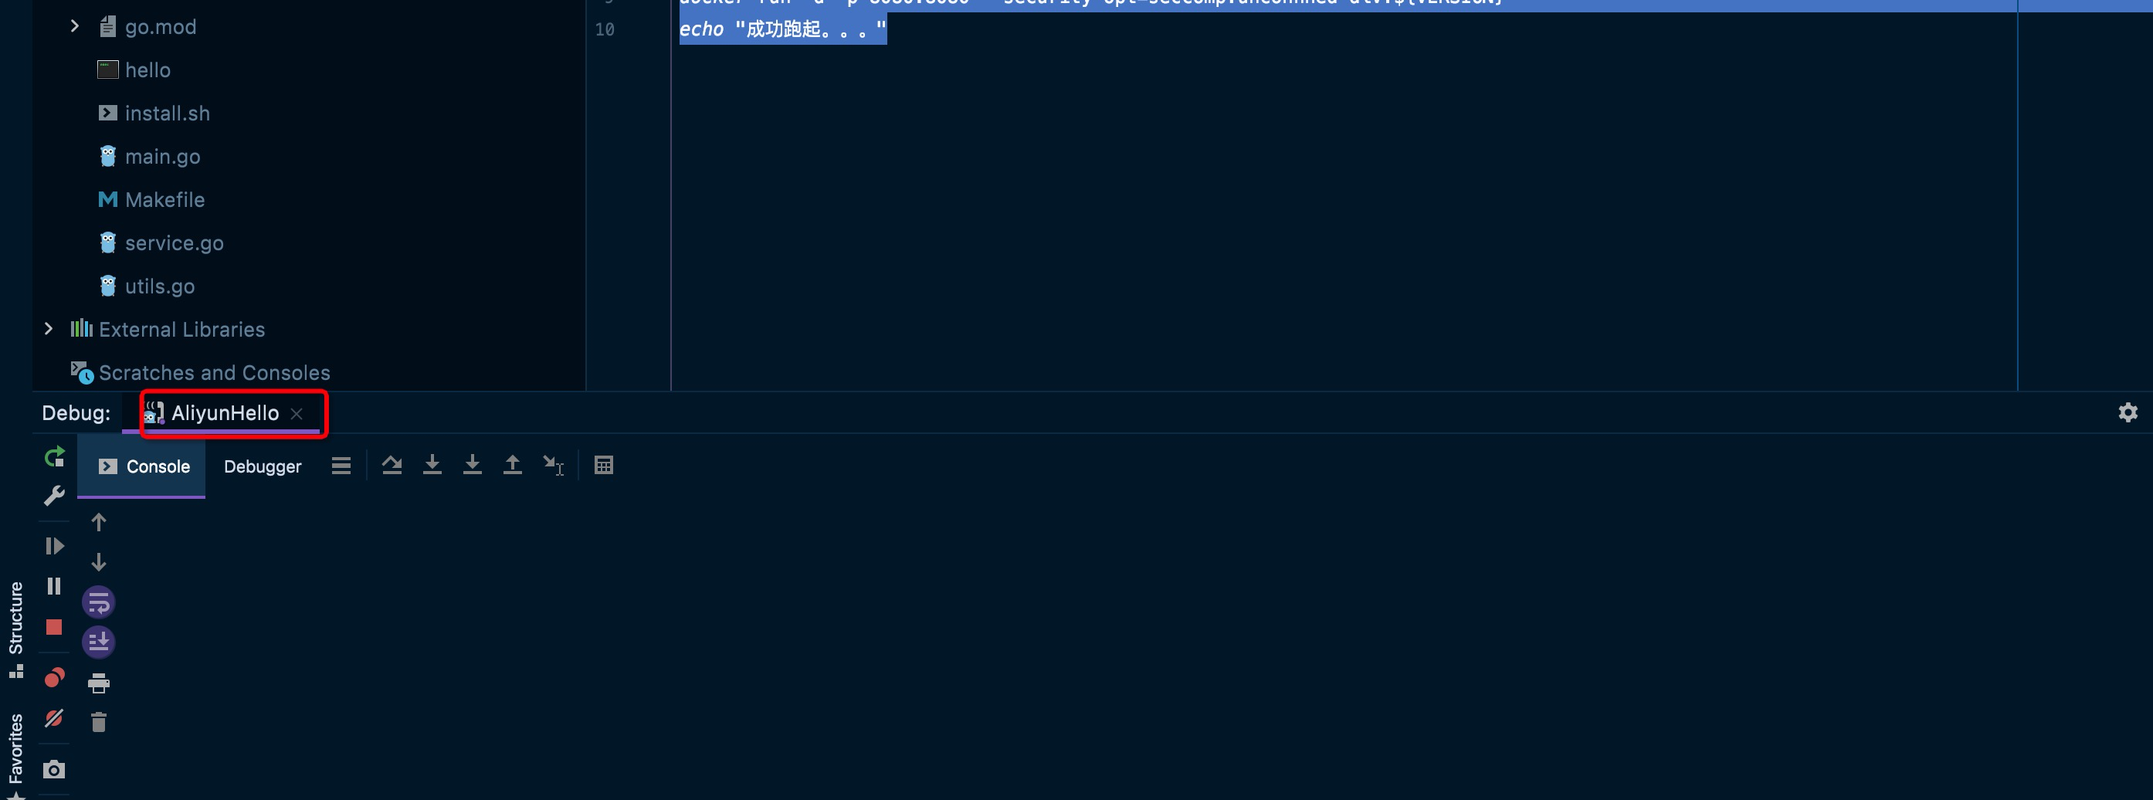
Task: Switch to the Debugger tab
Action: (x=262, y=466)
